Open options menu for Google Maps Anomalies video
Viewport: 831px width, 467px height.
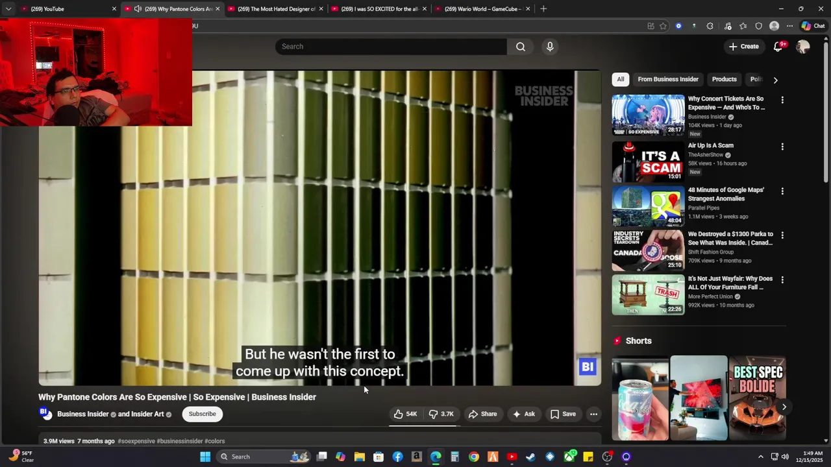(x=782, y=191)
